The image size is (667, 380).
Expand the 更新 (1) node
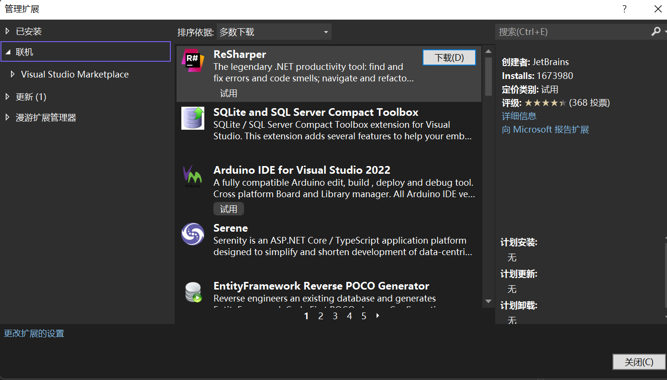pos(7,97)
